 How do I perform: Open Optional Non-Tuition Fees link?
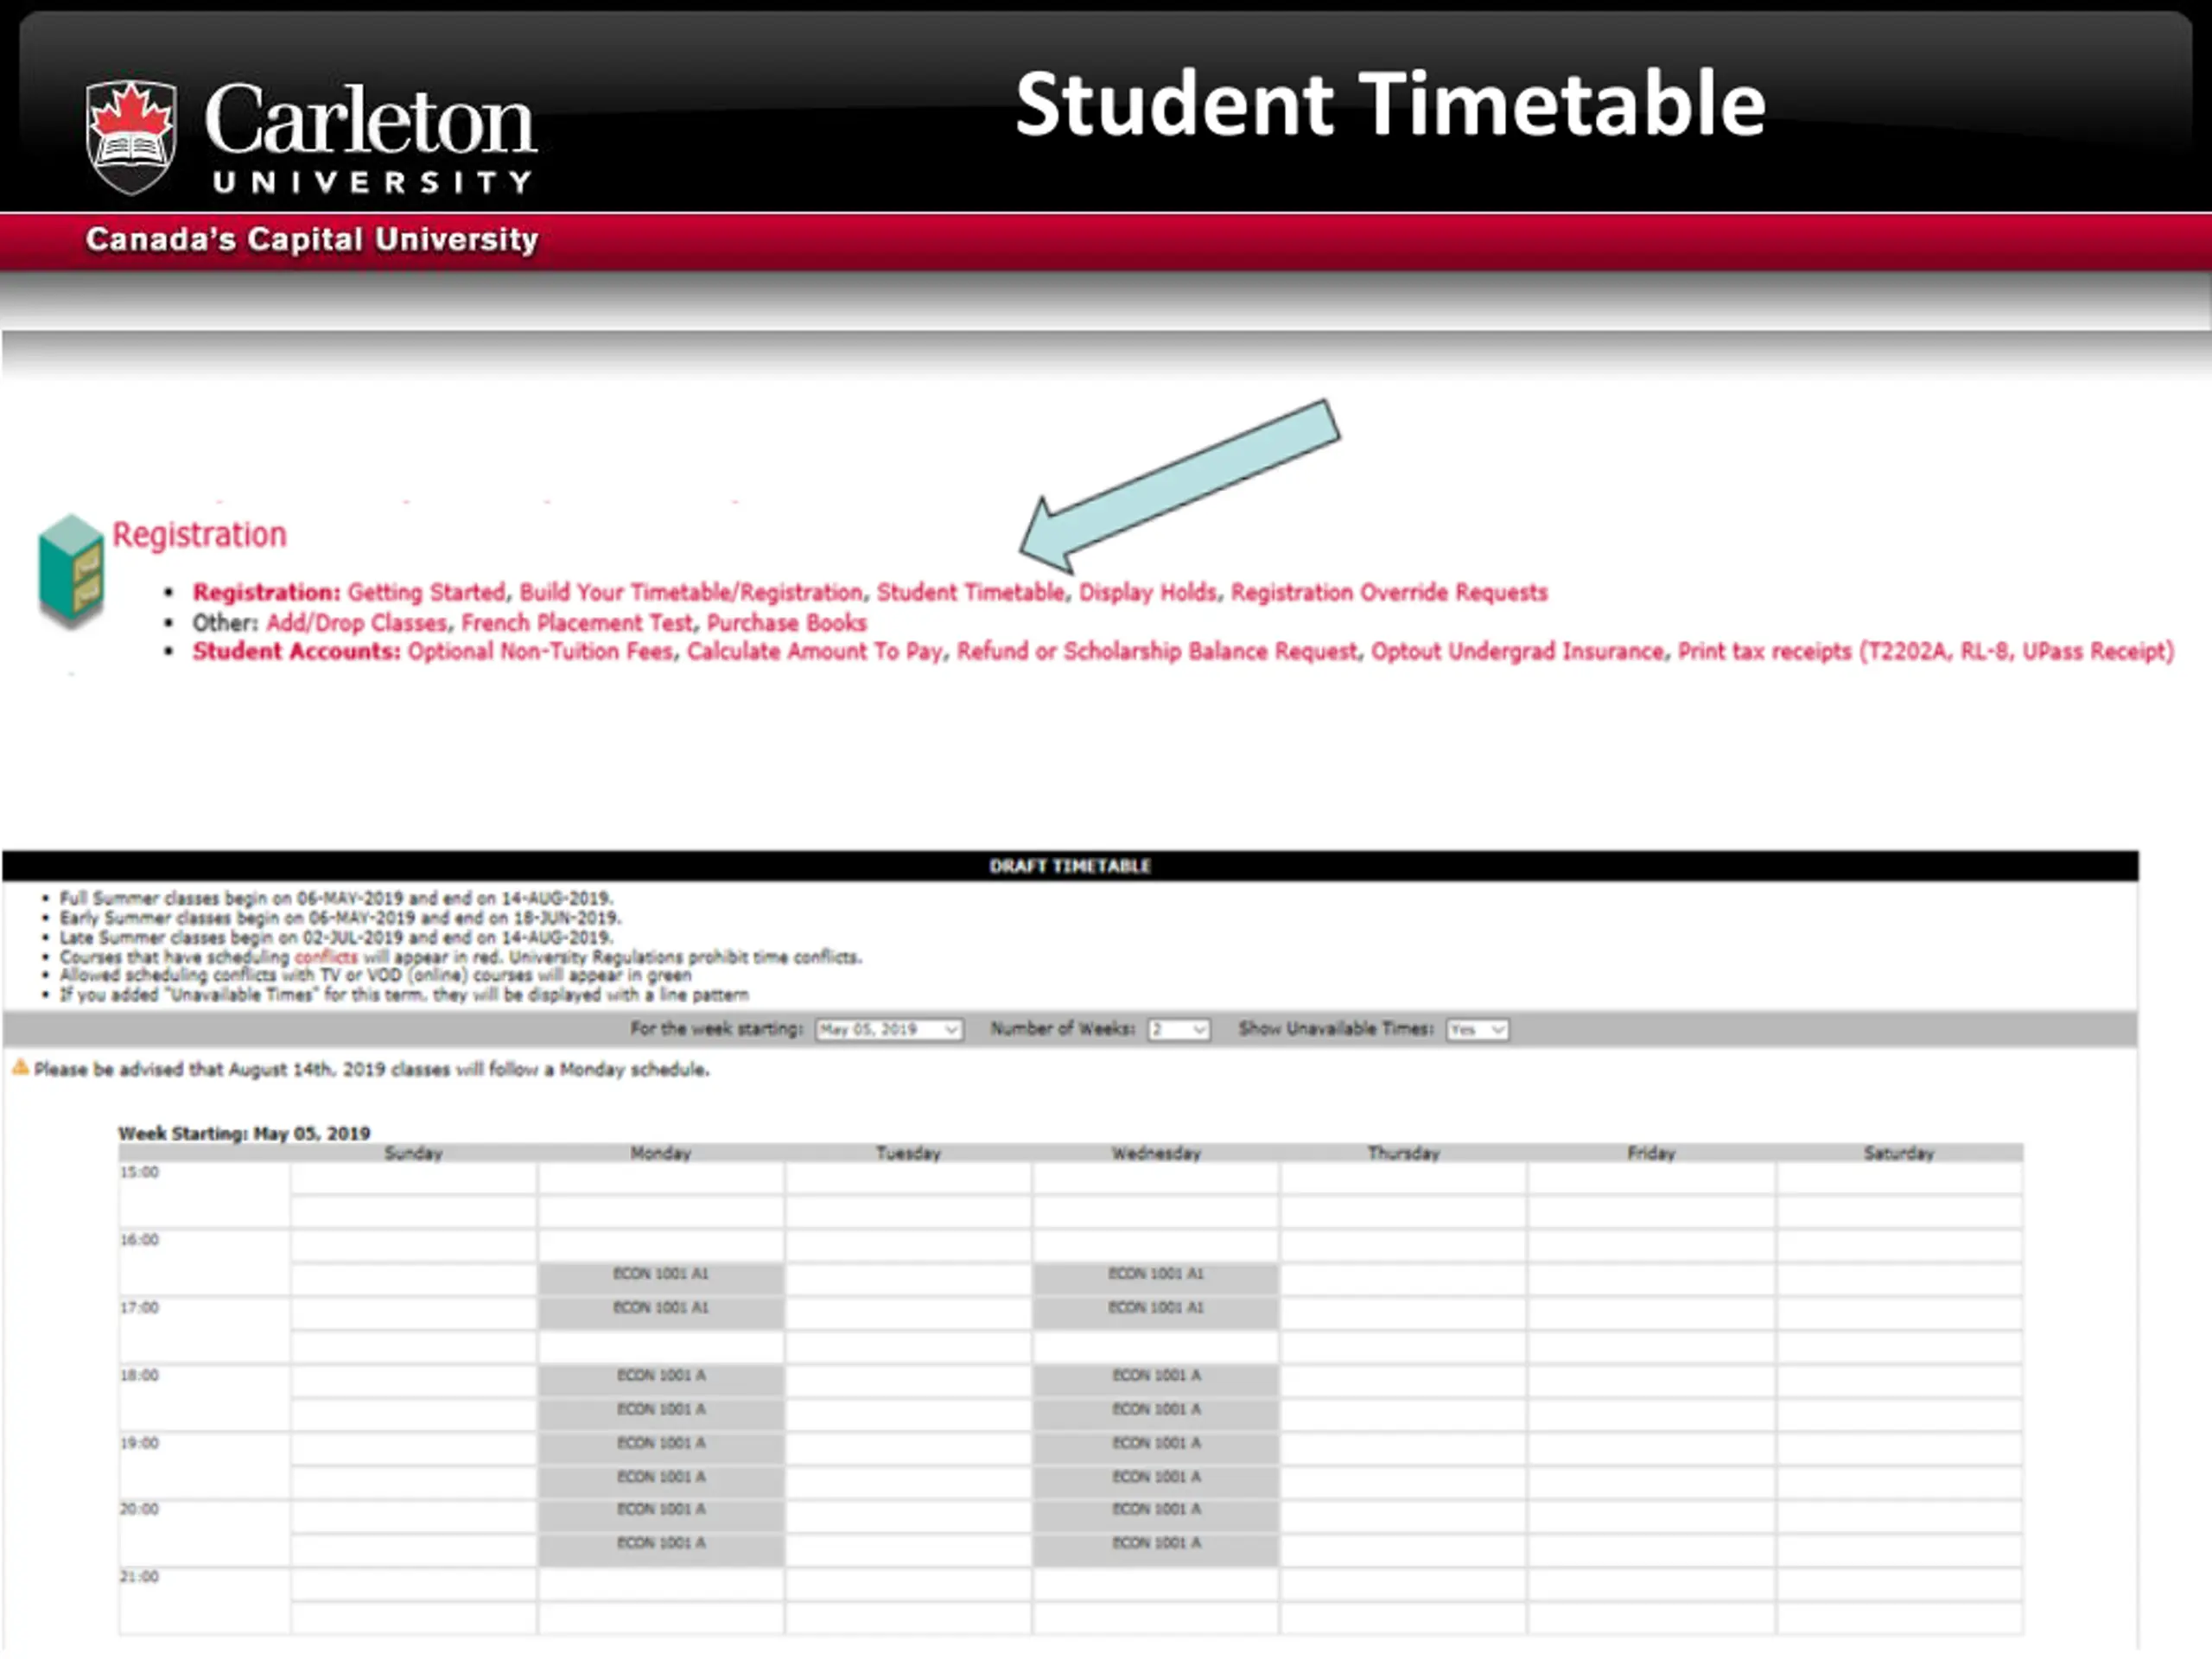(x=540, y=651)
